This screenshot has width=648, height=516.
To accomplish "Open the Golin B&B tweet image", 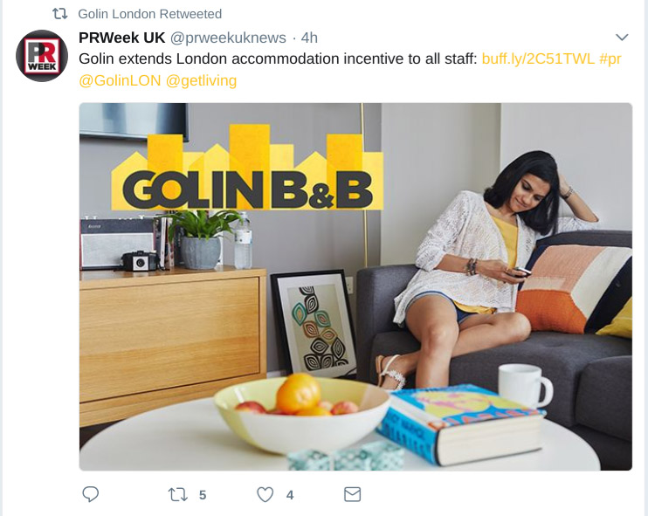I will coord(355,286).
